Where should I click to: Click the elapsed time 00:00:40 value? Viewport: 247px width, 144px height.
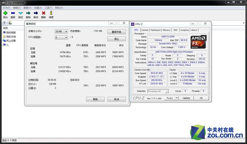52,80
